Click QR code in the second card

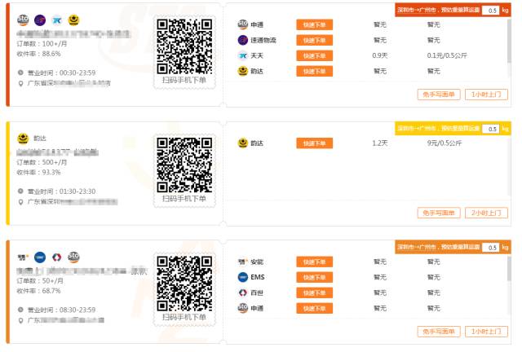[184, 165]
